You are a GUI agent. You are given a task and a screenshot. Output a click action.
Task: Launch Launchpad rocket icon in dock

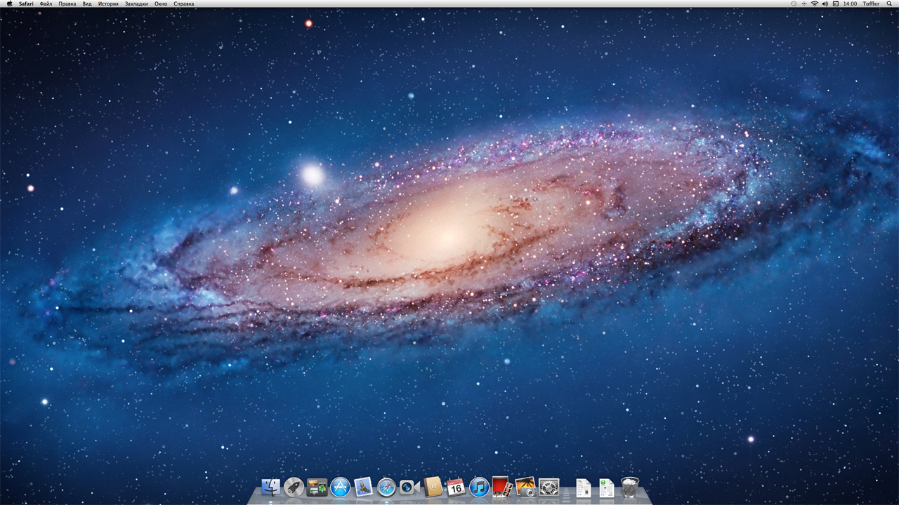click(x=294, y=487)
